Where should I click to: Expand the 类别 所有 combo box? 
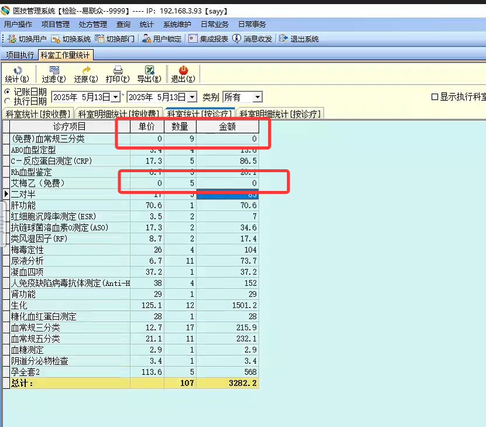coord(257,97)
